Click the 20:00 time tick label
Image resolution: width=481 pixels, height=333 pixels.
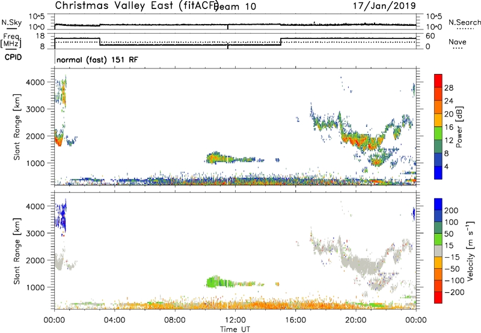point(356,320)
